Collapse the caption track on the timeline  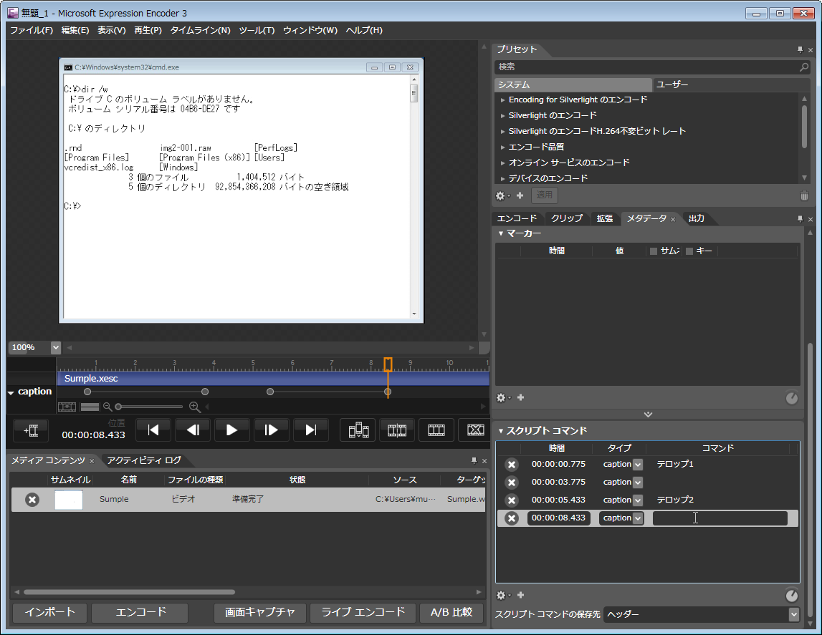[11, 393]
